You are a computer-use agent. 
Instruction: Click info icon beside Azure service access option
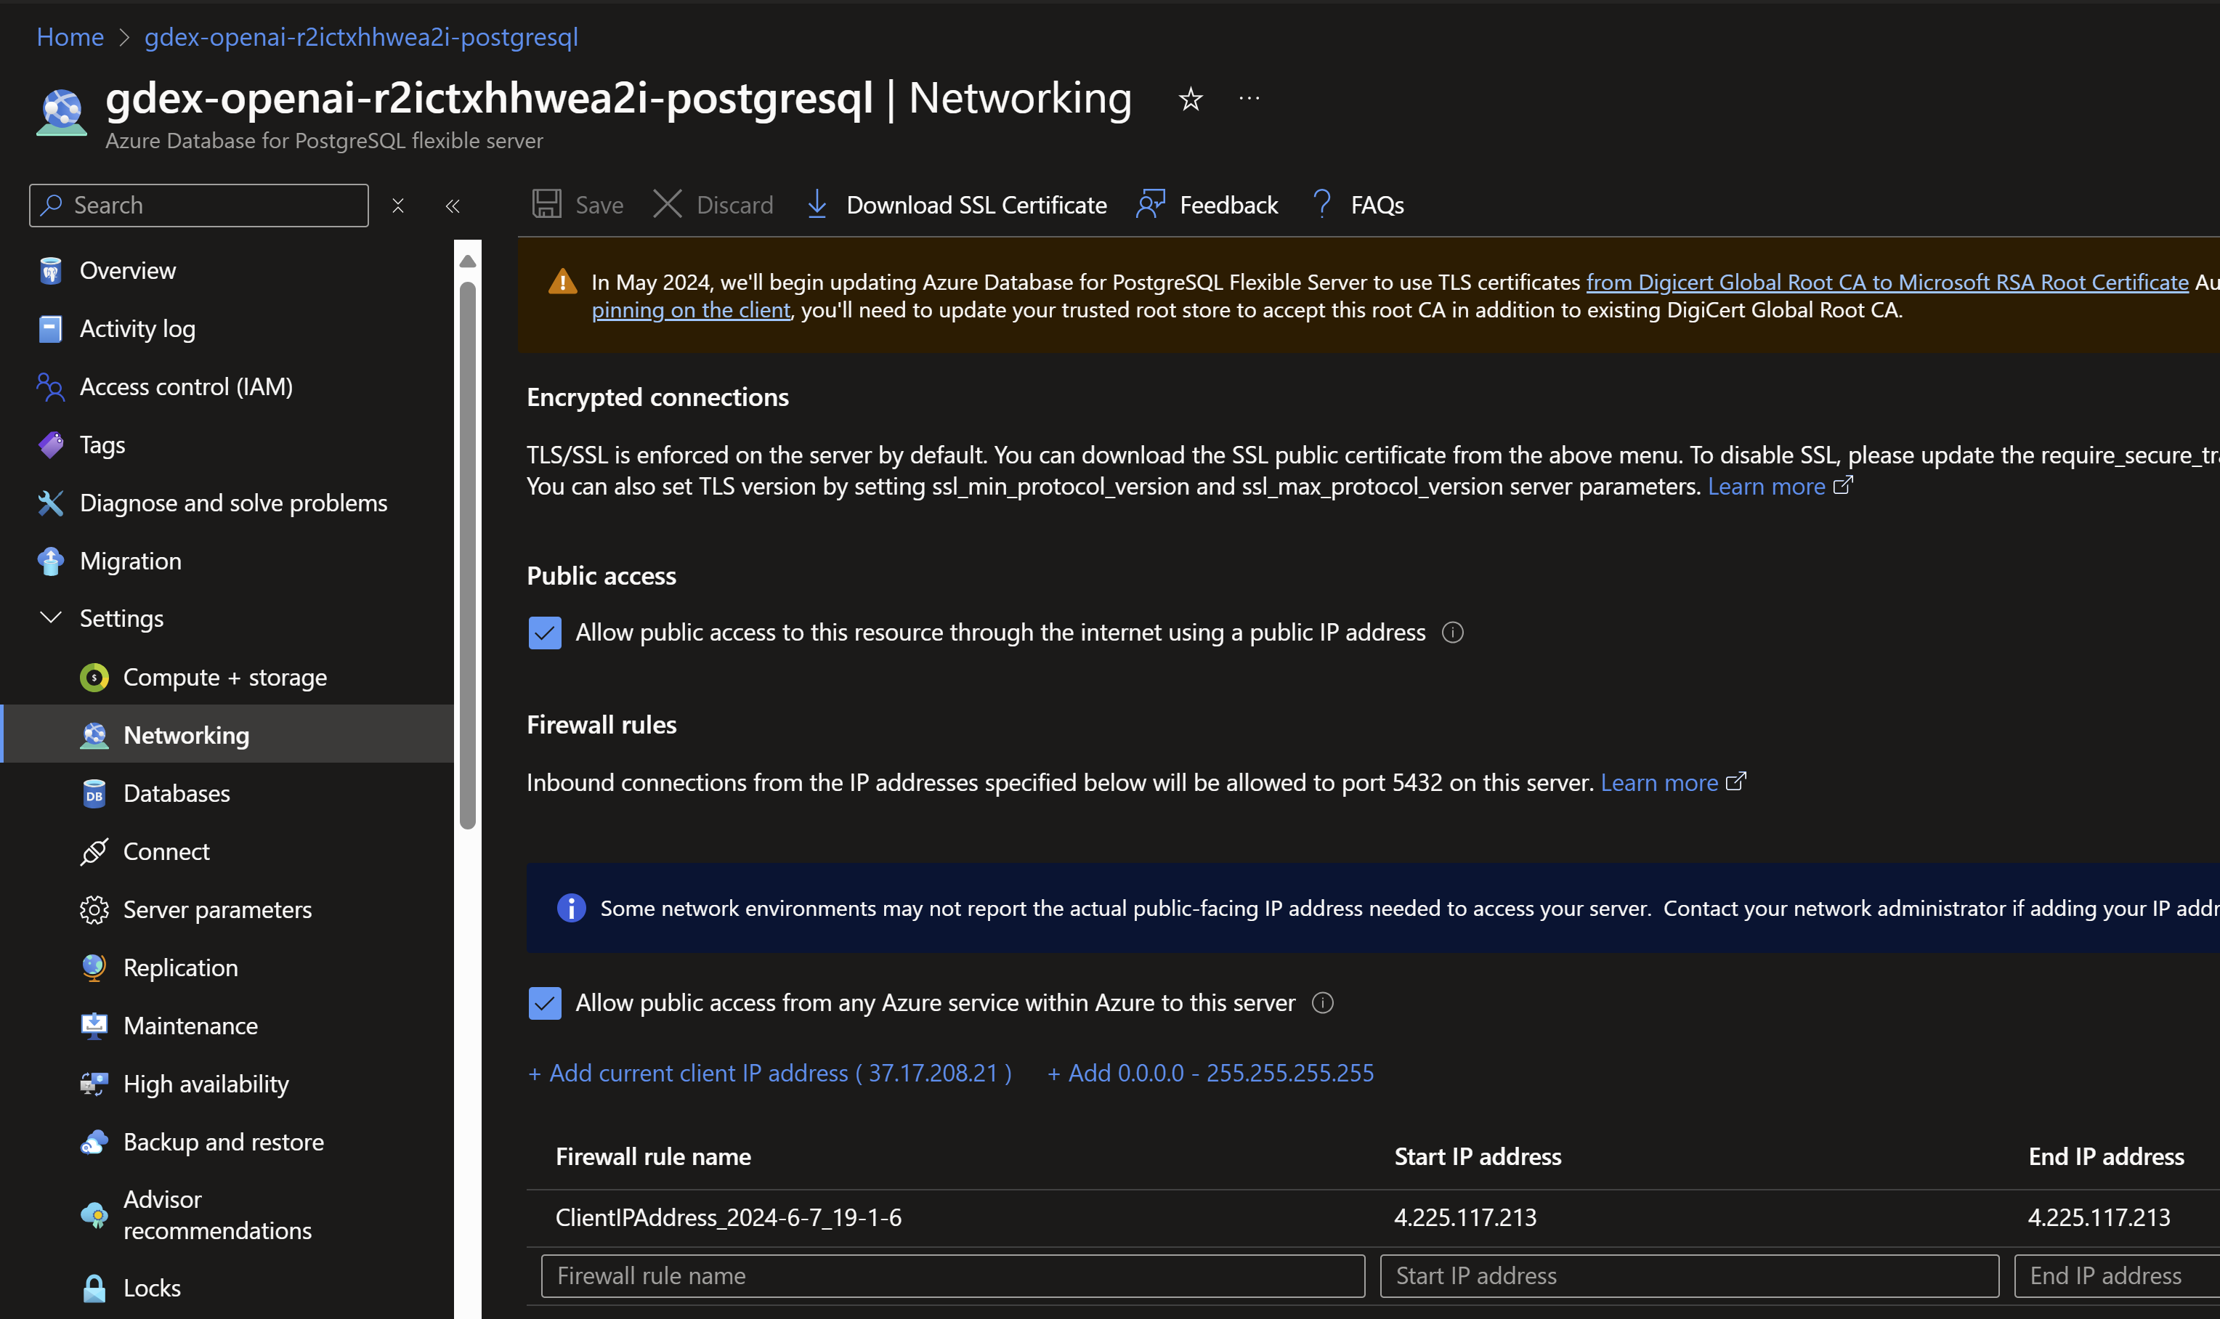point(1322,1002)
